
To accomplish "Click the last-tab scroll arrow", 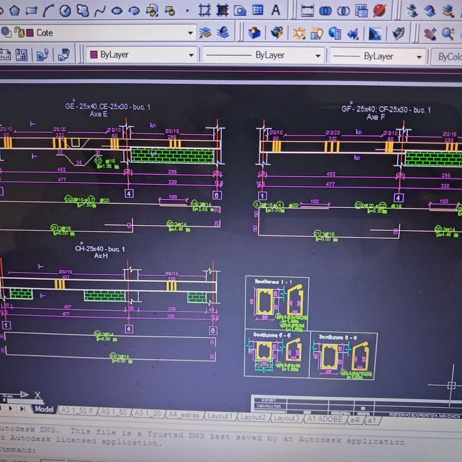I will (x=22, y=409).
